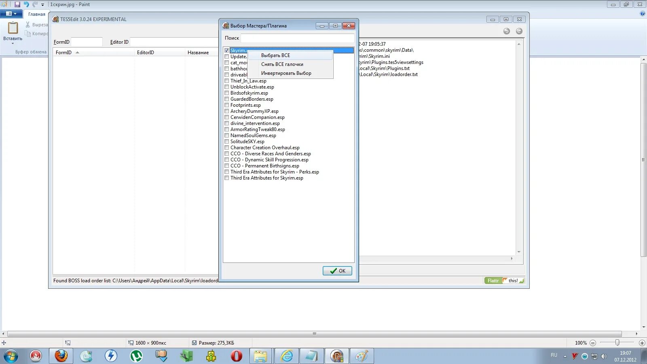This screenshot has height=364, width=647.
Task: Open Customize Quick Access Toolbar dropdown
Action: point(42,5)
